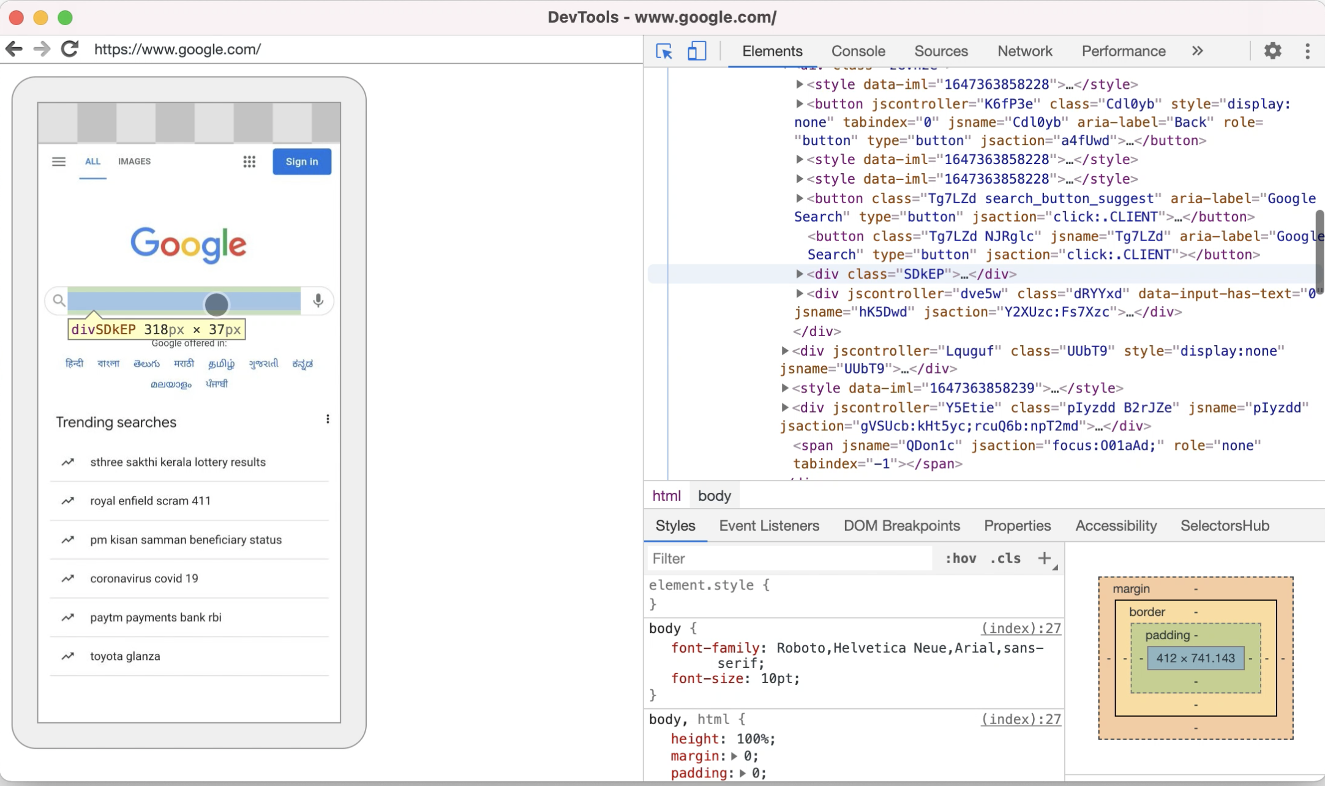This screenshot has height=786, width=1325.
Task: Click the search magnifier icon
Action: [58, 300]
